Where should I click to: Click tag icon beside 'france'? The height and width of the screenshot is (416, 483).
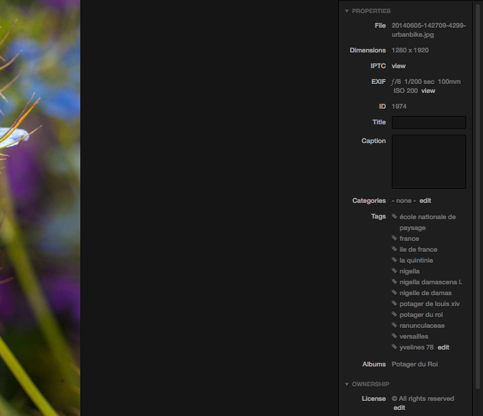click(394, 238)
